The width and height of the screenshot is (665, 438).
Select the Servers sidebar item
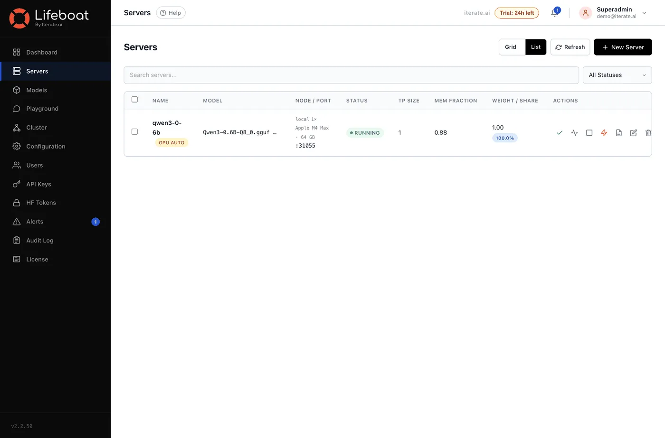pos(55,71)
